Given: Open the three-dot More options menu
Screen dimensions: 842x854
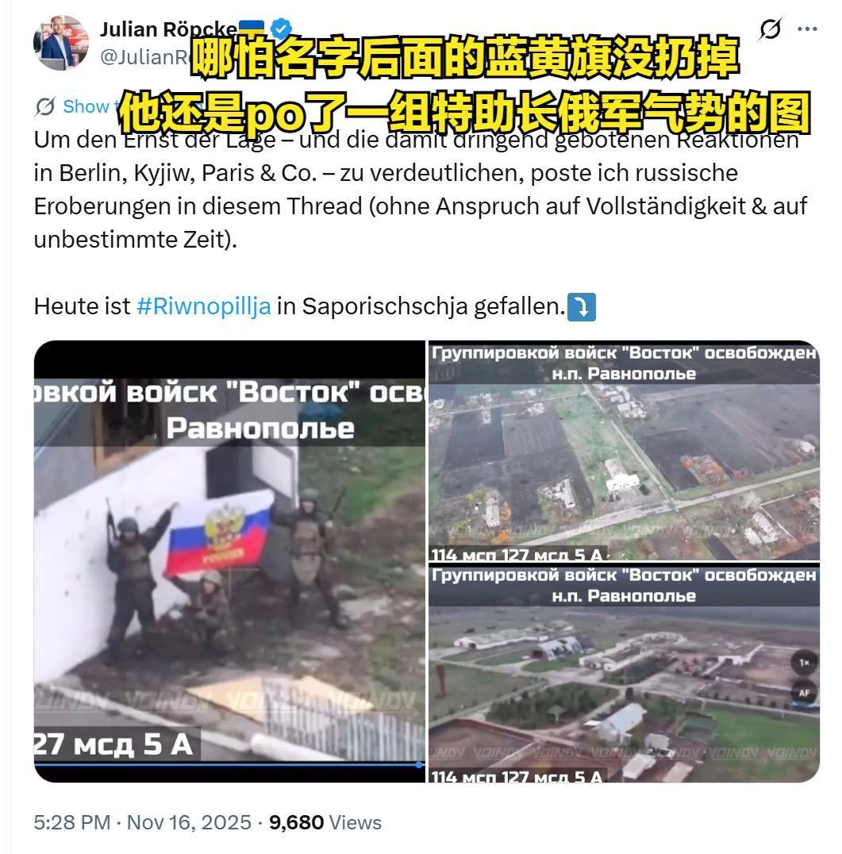Looking at the screenshot, I should tap(807, 29).
